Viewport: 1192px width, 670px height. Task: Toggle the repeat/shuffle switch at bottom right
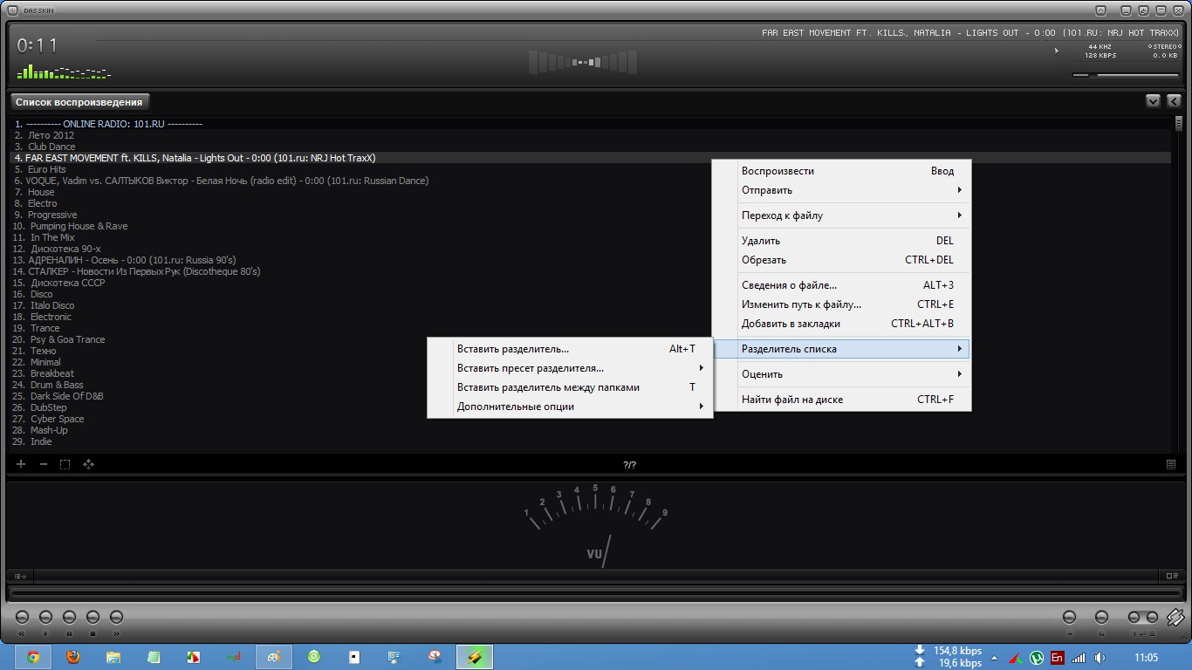pyautogui.click(x=1143, y=618)
